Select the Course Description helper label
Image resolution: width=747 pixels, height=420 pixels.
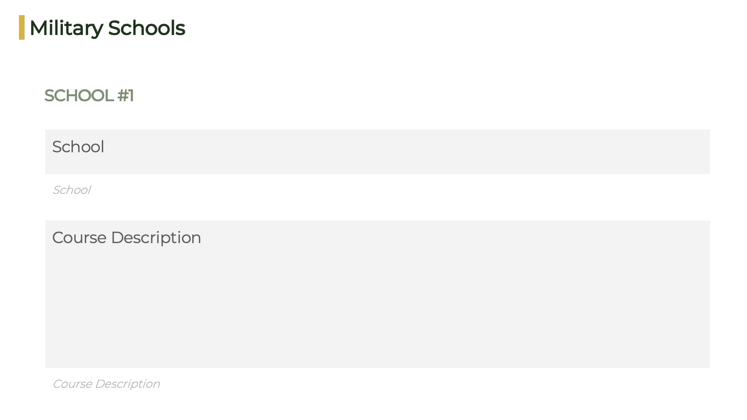[x=106, y=384]
